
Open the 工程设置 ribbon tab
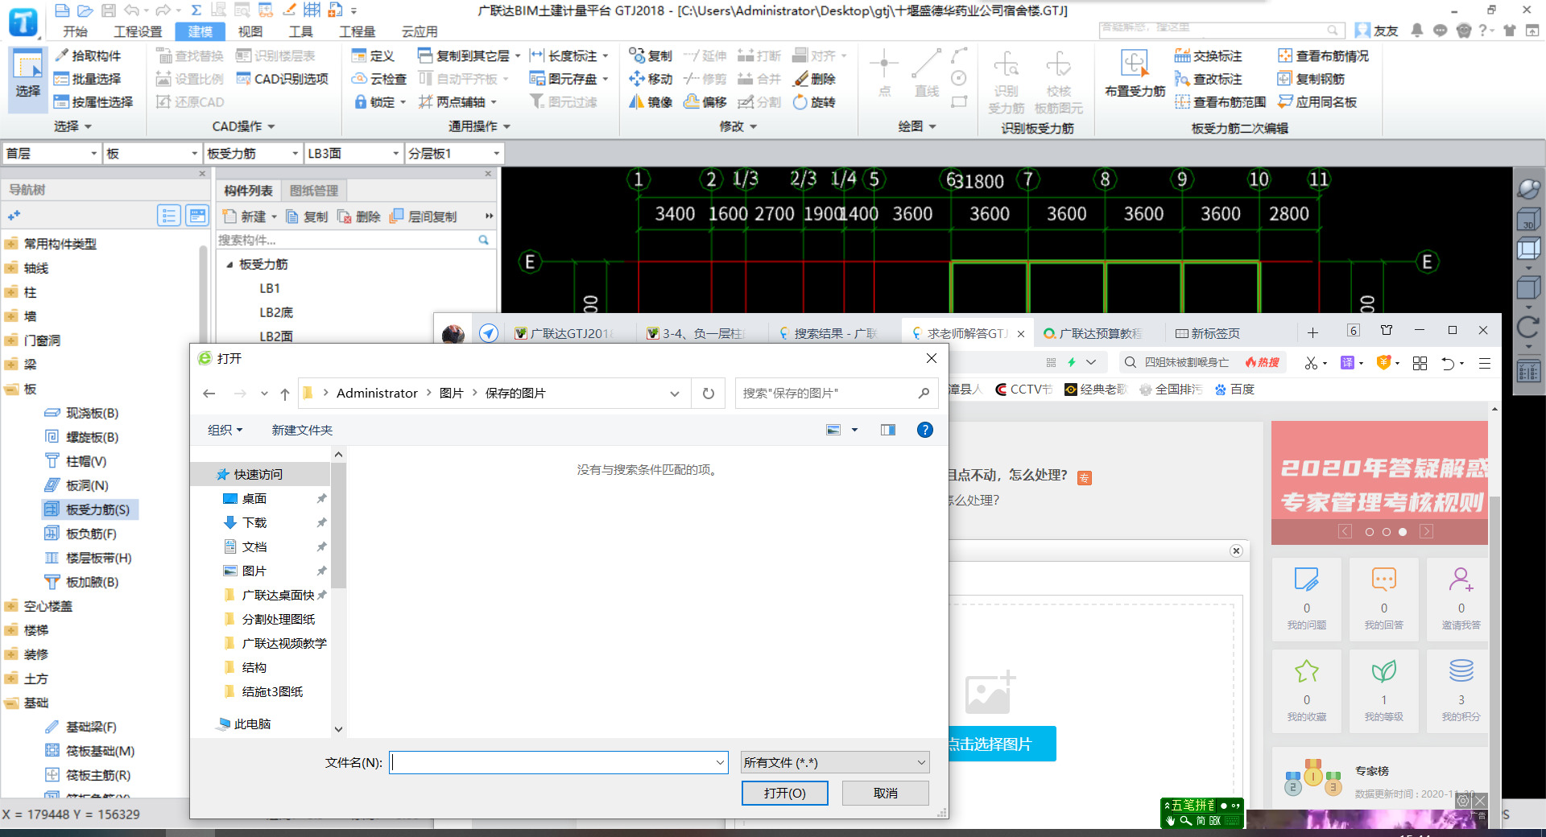coord(138,31)
